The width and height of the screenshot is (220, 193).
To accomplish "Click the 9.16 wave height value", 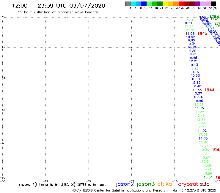I will (195, 72).
